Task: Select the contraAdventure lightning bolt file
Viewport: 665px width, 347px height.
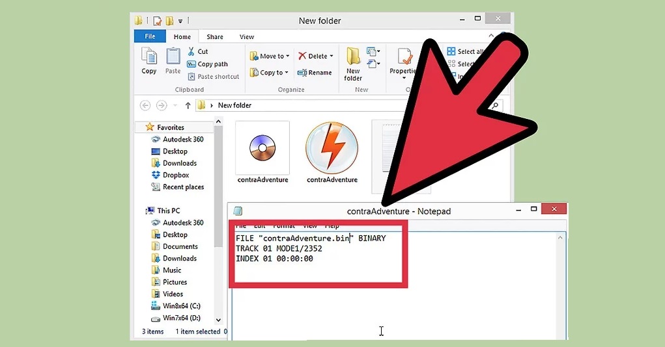Action: click(x=332, y=153)
